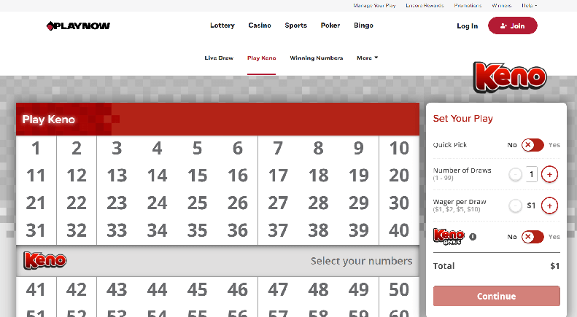The width and height of the screenshot is (577, 317).
Task: Select Keno number 10
Action: click(399, 148)
